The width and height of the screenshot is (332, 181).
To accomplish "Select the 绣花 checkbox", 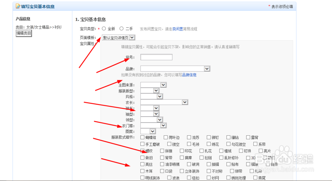I will [x=209, y=144].
